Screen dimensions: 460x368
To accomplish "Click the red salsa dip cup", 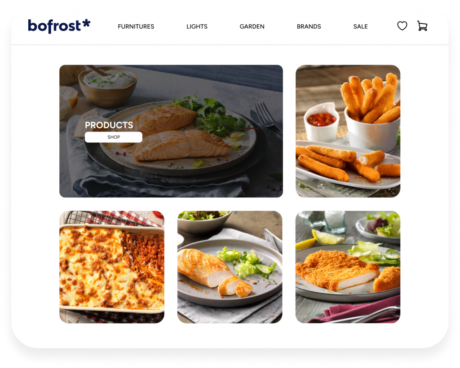I will (x=321, y=122).
